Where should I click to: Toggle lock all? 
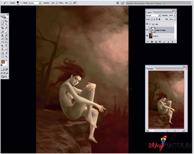click(160, 19)
